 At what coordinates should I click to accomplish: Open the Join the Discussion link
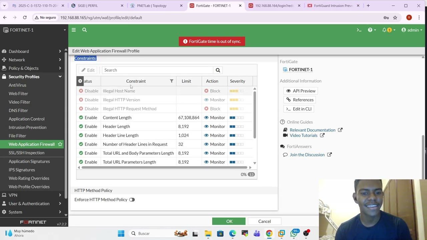tap(307, 155)
